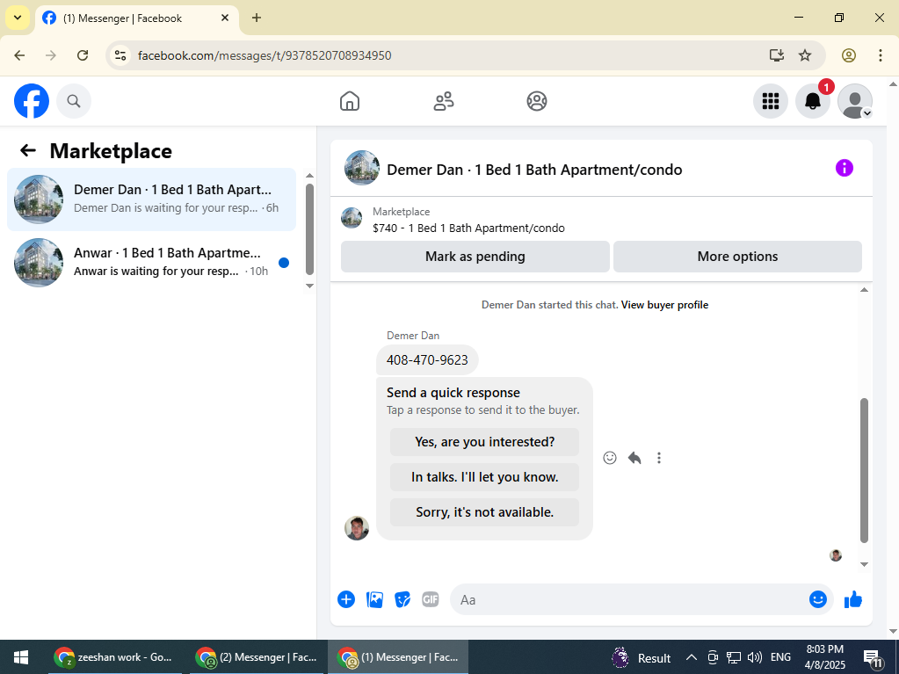
Task: Click the chat header title Demer Dan
Action: 534,170
